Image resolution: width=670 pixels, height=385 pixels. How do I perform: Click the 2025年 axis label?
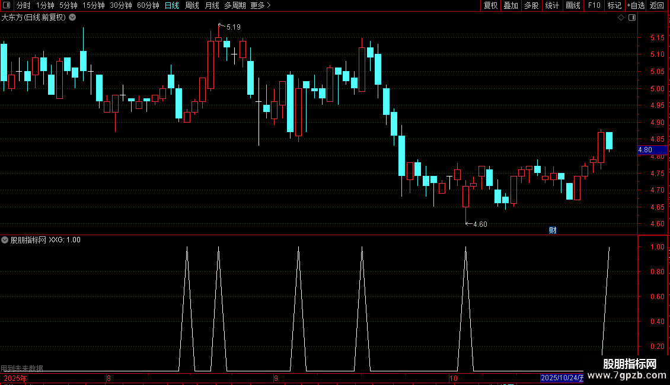click(15, 378)
